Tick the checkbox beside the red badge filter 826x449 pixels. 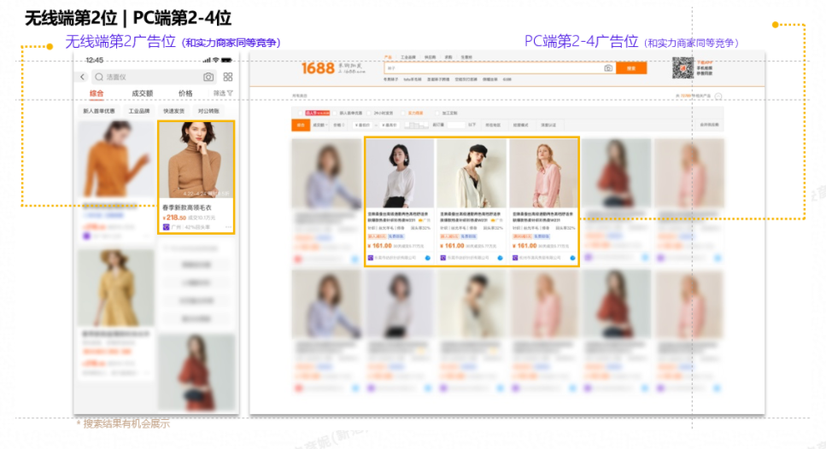(x=301, y=114)
